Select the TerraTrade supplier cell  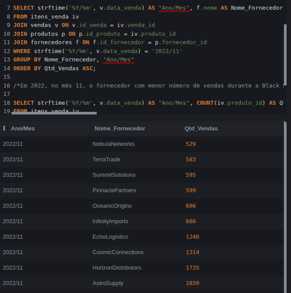pyautogui.click(x=106, y=160)
